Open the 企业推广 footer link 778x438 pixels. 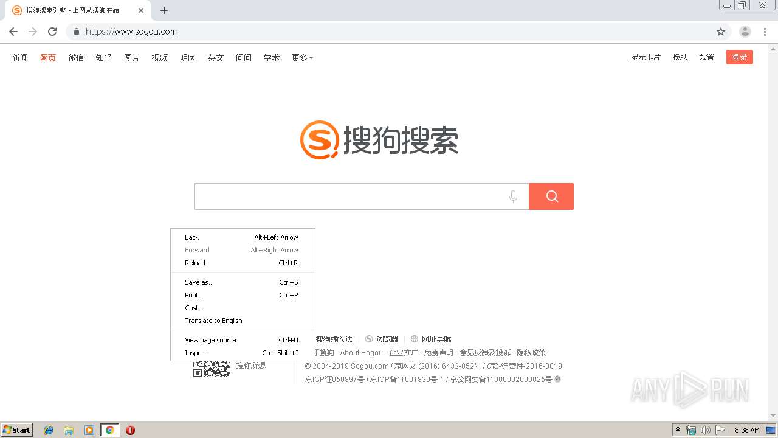coord(404,353)
